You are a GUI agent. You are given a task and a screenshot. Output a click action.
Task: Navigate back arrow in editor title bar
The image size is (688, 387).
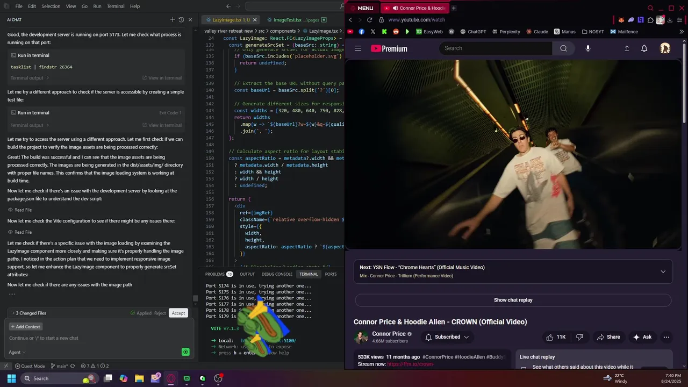click(x=228, y=6)
